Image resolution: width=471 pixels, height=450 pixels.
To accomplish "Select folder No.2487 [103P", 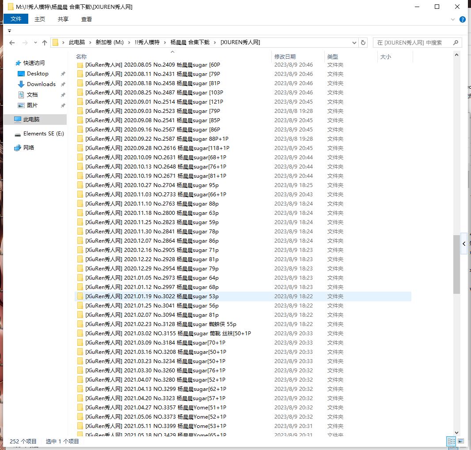I will point(154,93).
